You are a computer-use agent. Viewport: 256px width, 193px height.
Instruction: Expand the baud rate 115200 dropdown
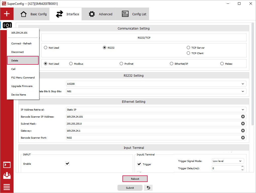(x=156, y=84)
